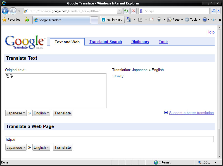Click the RSS feeds icon
The image size is (223, 166).
click(x=140, y=20)
